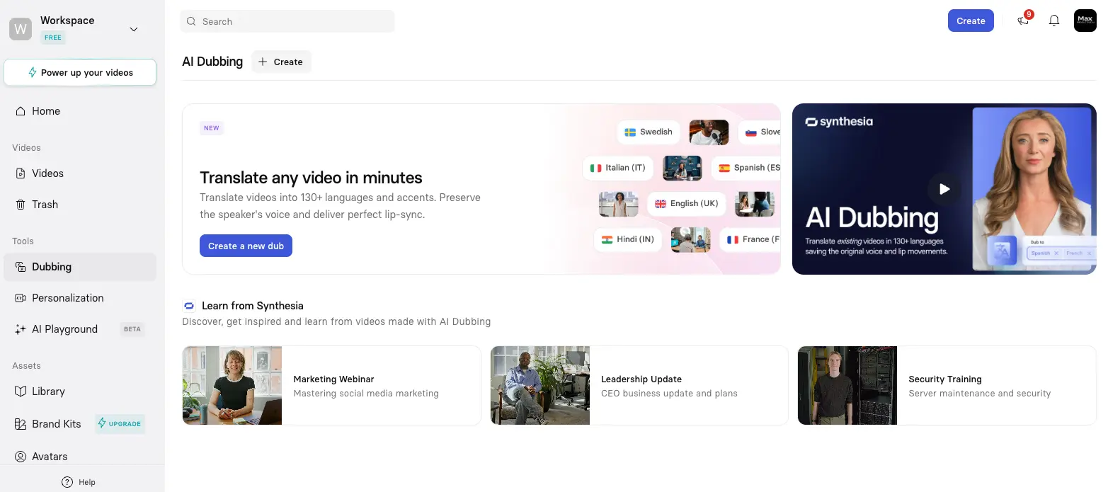This screenshot has width=1108, height=492.
Task: Click the Home house icon
Action: (x=21, y=111)
